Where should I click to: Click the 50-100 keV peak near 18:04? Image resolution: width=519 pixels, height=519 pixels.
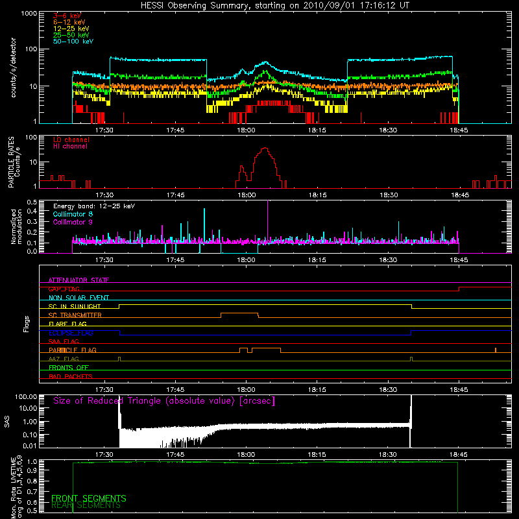265,62
